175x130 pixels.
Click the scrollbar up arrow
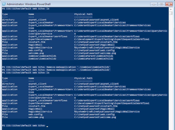click(x=171, y=9)
